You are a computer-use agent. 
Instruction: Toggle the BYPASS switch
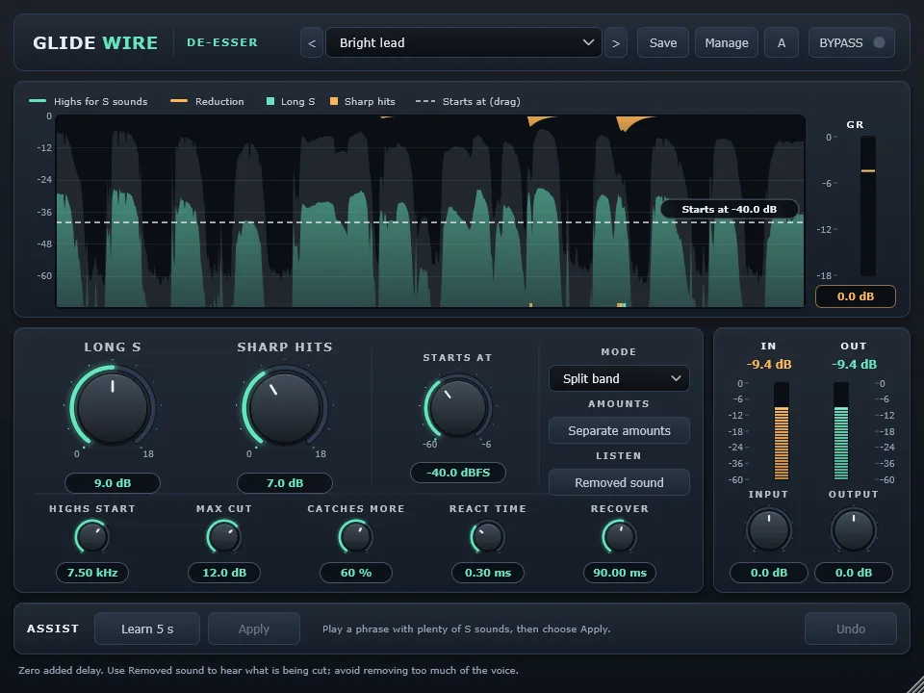click(x=852, y=43)
